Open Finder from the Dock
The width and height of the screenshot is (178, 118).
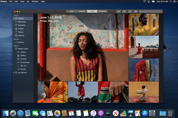point(6,113)
